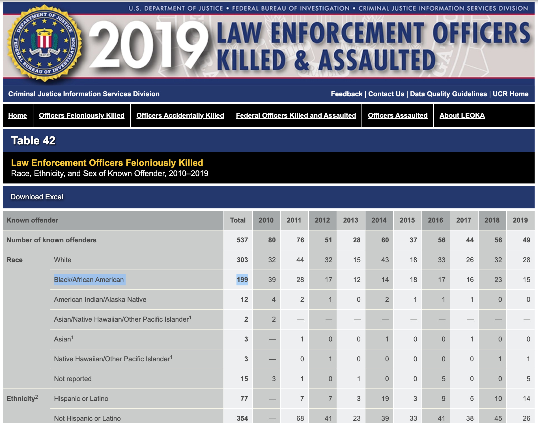The width and height of the screenshot is (538, 423).
Task: Click Not Hispanic or Latino row label
Action: coord(87,418)
